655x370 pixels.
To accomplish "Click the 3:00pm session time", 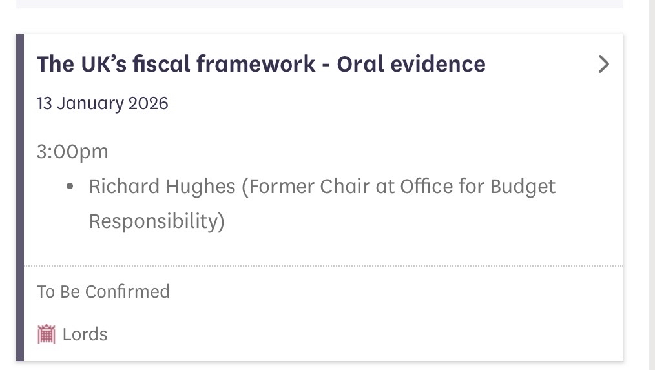I will click(72, 152).
